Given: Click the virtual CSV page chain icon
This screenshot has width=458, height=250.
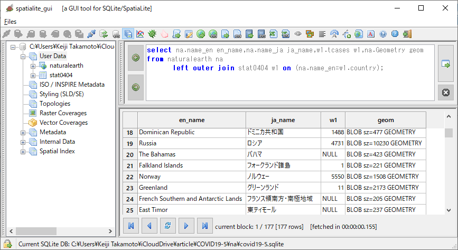Looking at the screenshot, I should click(x=238, y=34).
